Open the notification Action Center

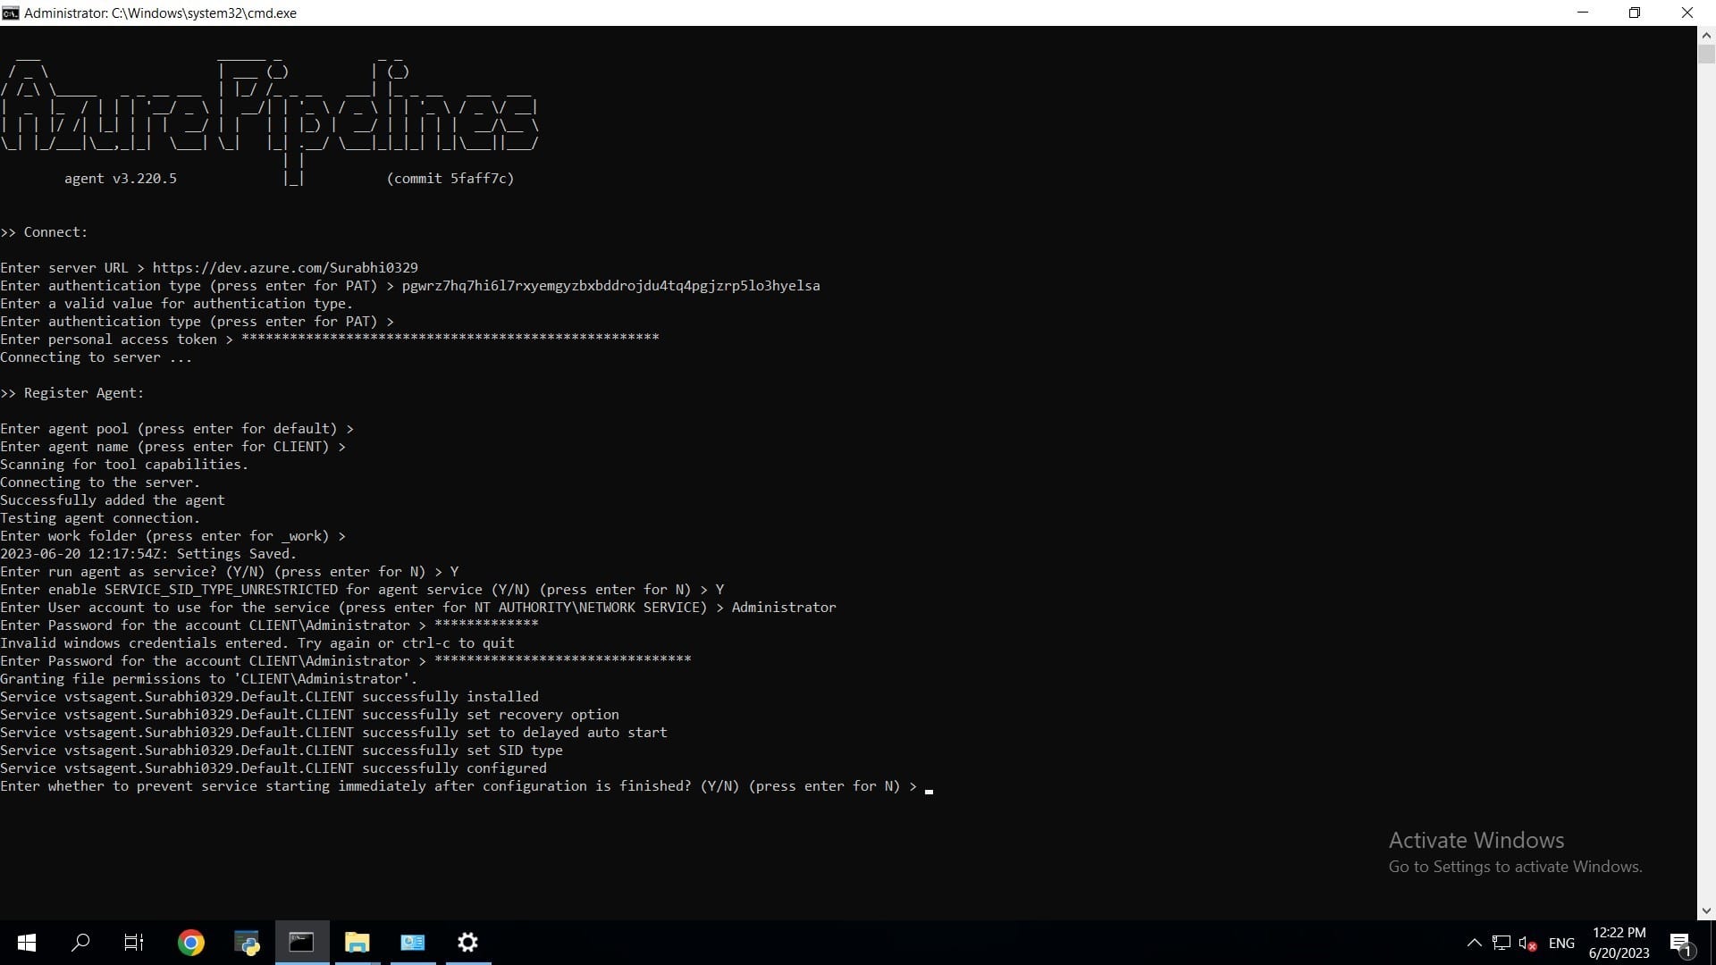pyautogui.click(x=1680, y=943)
